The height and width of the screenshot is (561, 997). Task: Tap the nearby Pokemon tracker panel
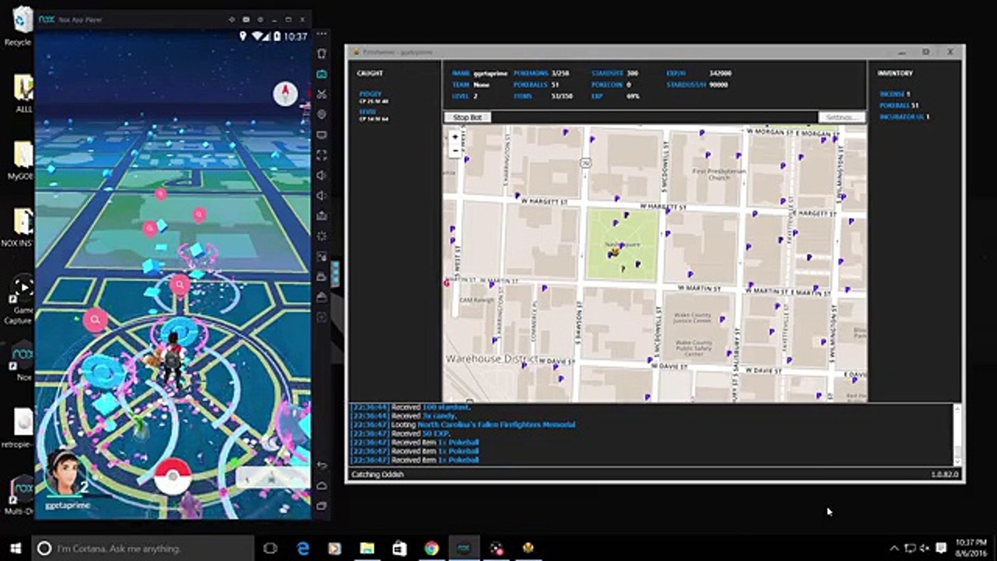point(272,478)
